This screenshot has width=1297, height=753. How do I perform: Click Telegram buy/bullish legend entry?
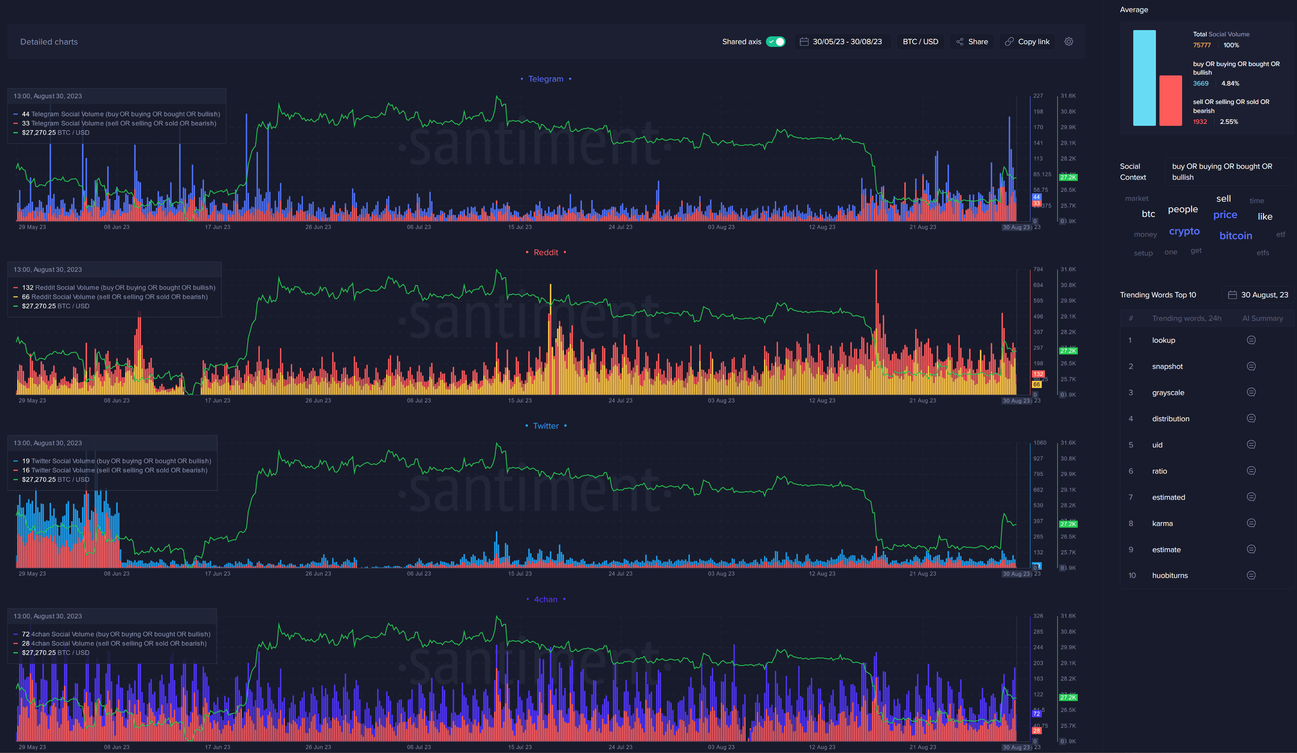(x=117, y=114)
